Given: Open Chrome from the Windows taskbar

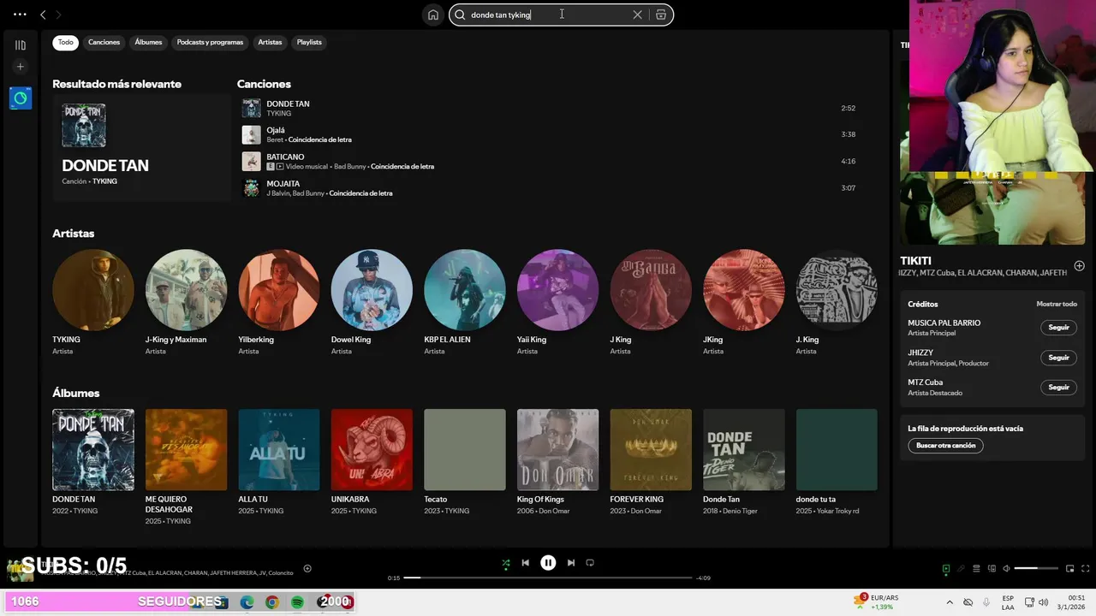Looking at the screenshot, I should tap(271, 602).
